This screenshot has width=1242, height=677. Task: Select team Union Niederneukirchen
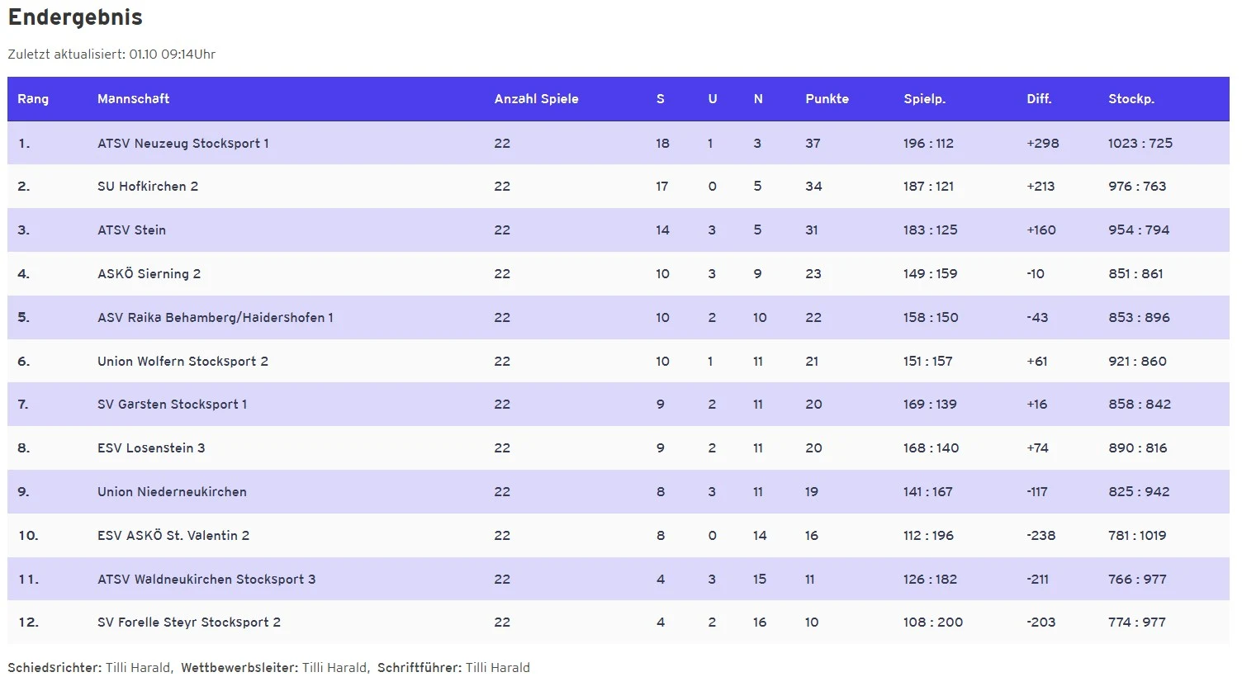click(x=172, y=492)
